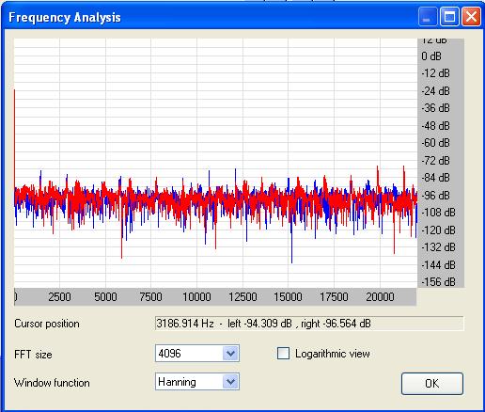The height and width of the screenshot is (412, 485).
Task: Click the -156 dB scale label
Action: pos(438,282)
